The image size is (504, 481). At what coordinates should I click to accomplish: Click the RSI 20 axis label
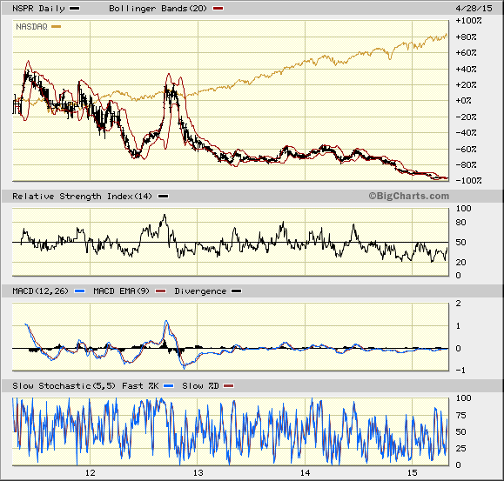coord(461,263)
